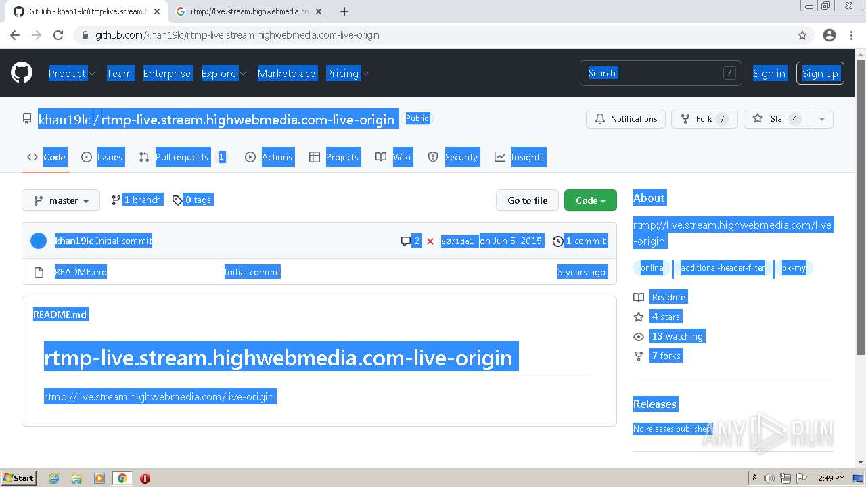Open the 13 watching link
This screenshot has width=866, height=487.
669,336
